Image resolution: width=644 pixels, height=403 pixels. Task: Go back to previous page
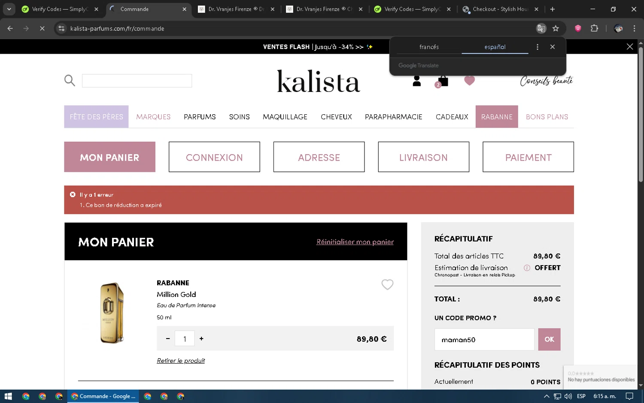coord(10,28)
